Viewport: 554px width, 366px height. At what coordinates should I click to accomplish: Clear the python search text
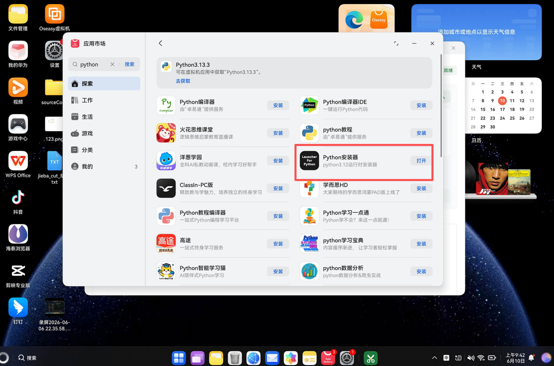[112, 64]
